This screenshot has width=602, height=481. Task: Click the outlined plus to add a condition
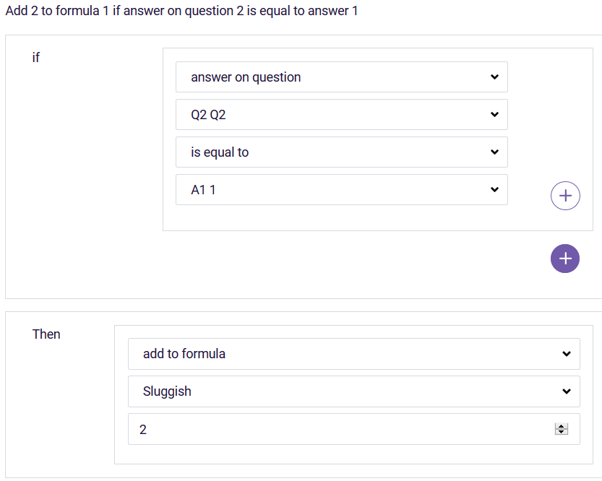click(565, 195)
